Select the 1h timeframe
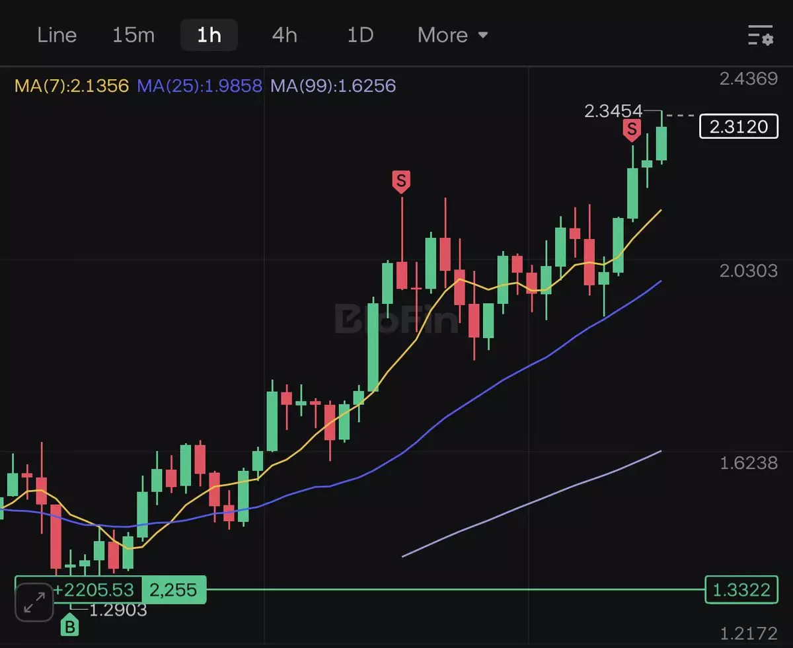Screen dimensions: 793x648 point(209,35)
